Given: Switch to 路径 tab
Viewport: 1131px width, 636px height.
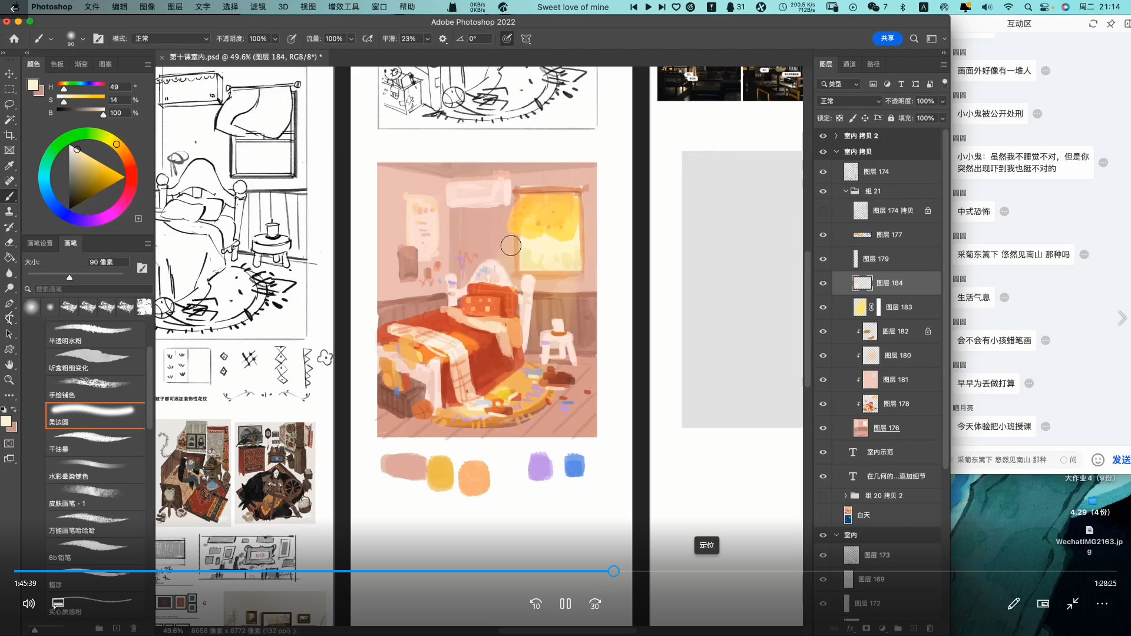Looking at the screenshot, I should point(874,64).
